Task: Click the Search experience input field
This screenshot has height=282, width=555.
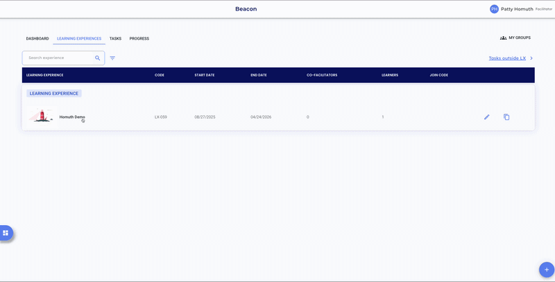Action: coord(59,58)
